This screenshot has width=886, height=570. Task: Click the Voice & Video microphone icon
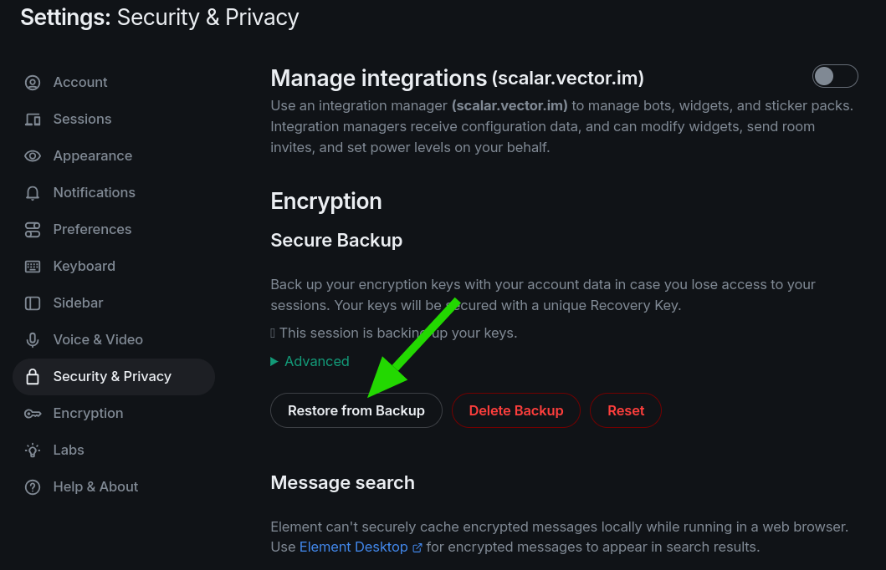click(33, 340)
